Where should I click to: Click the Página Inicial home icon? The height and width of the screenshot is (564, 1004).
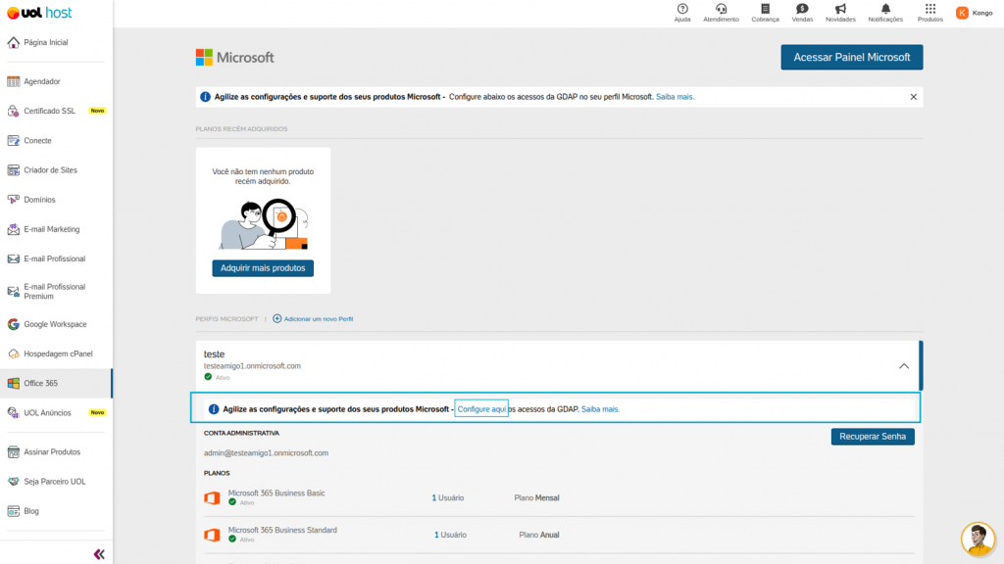click(x=14, y=43)
